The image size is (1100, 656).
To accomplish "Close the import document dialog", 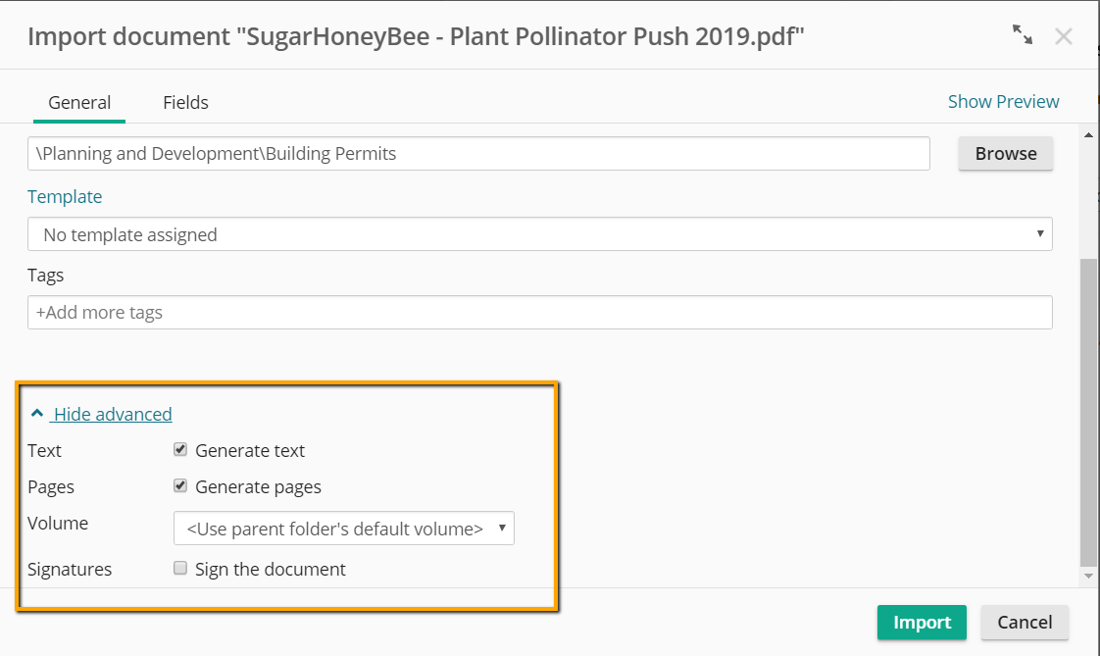I will point(1064,36).
